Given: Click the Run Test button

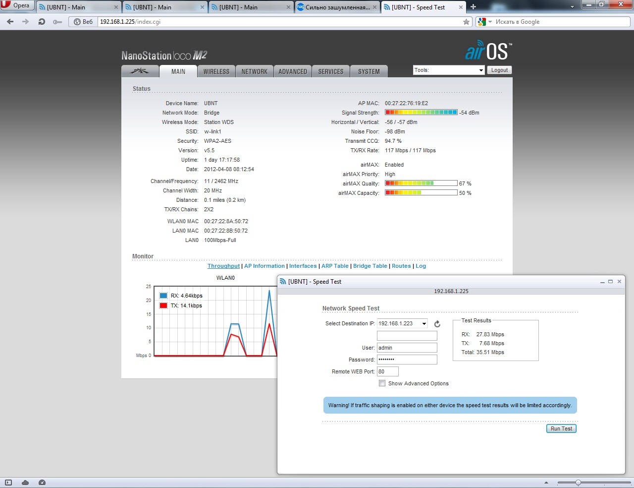Looking at the screenshot, I should pyautogui.click(x=561, y=428).
